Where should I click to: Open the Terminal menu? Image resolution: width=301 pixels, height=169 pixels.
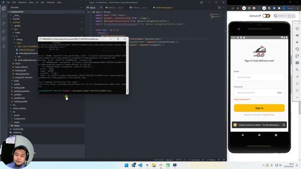pyautogui.click(x=51, y=2)
